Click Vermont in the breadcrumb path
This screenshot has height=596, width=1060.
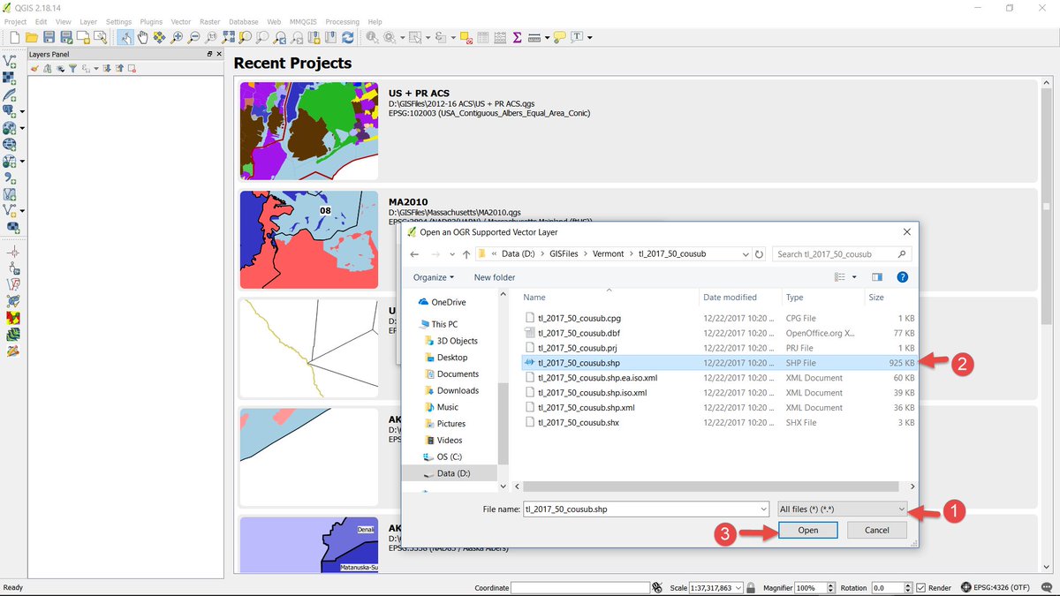pos(608,254)
